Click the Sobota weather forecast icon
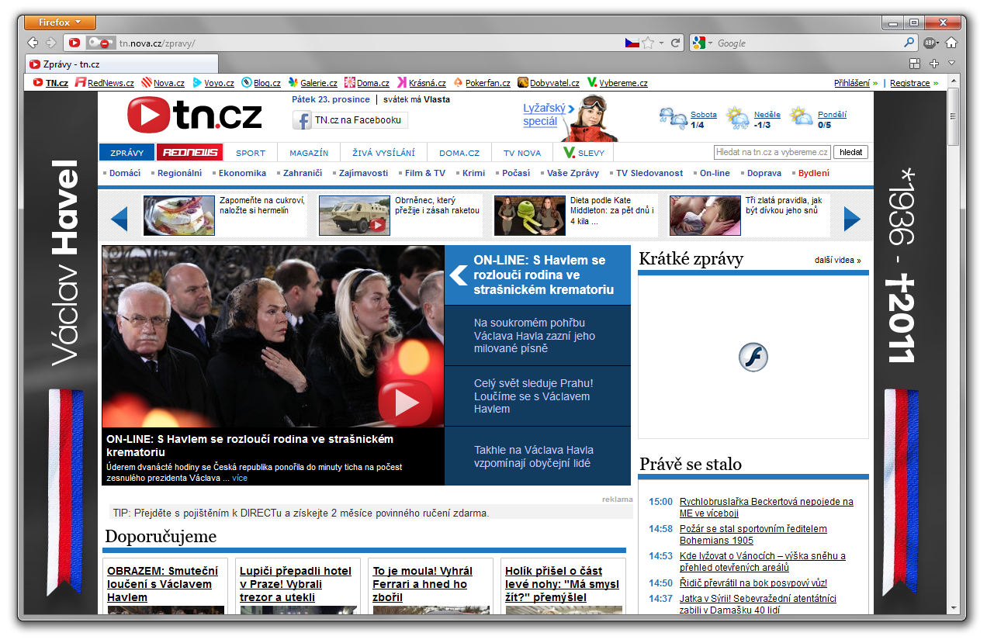Viewport: 987px width, 643px height. coord(672,117)
